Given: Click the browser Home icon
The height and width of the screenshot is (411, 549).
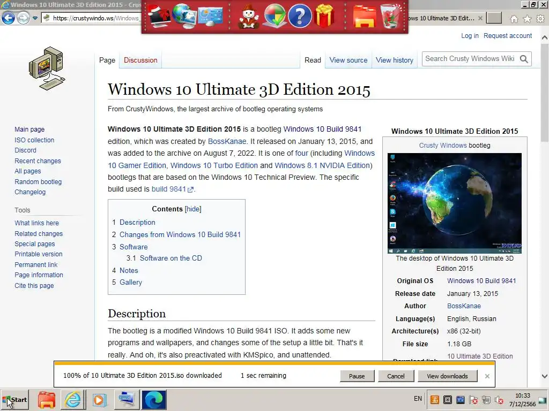Looking at the screenshot, I should [514, 19].
